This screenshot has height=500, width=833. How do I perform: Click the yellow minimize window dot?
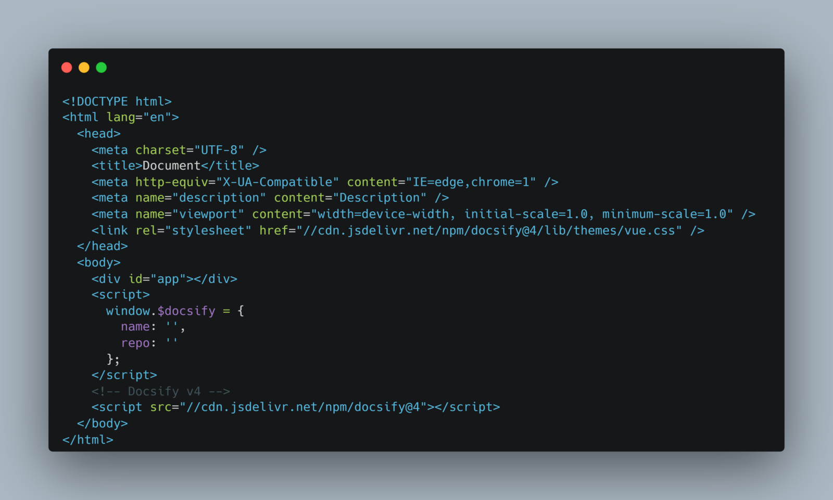(x=84, y=67)
